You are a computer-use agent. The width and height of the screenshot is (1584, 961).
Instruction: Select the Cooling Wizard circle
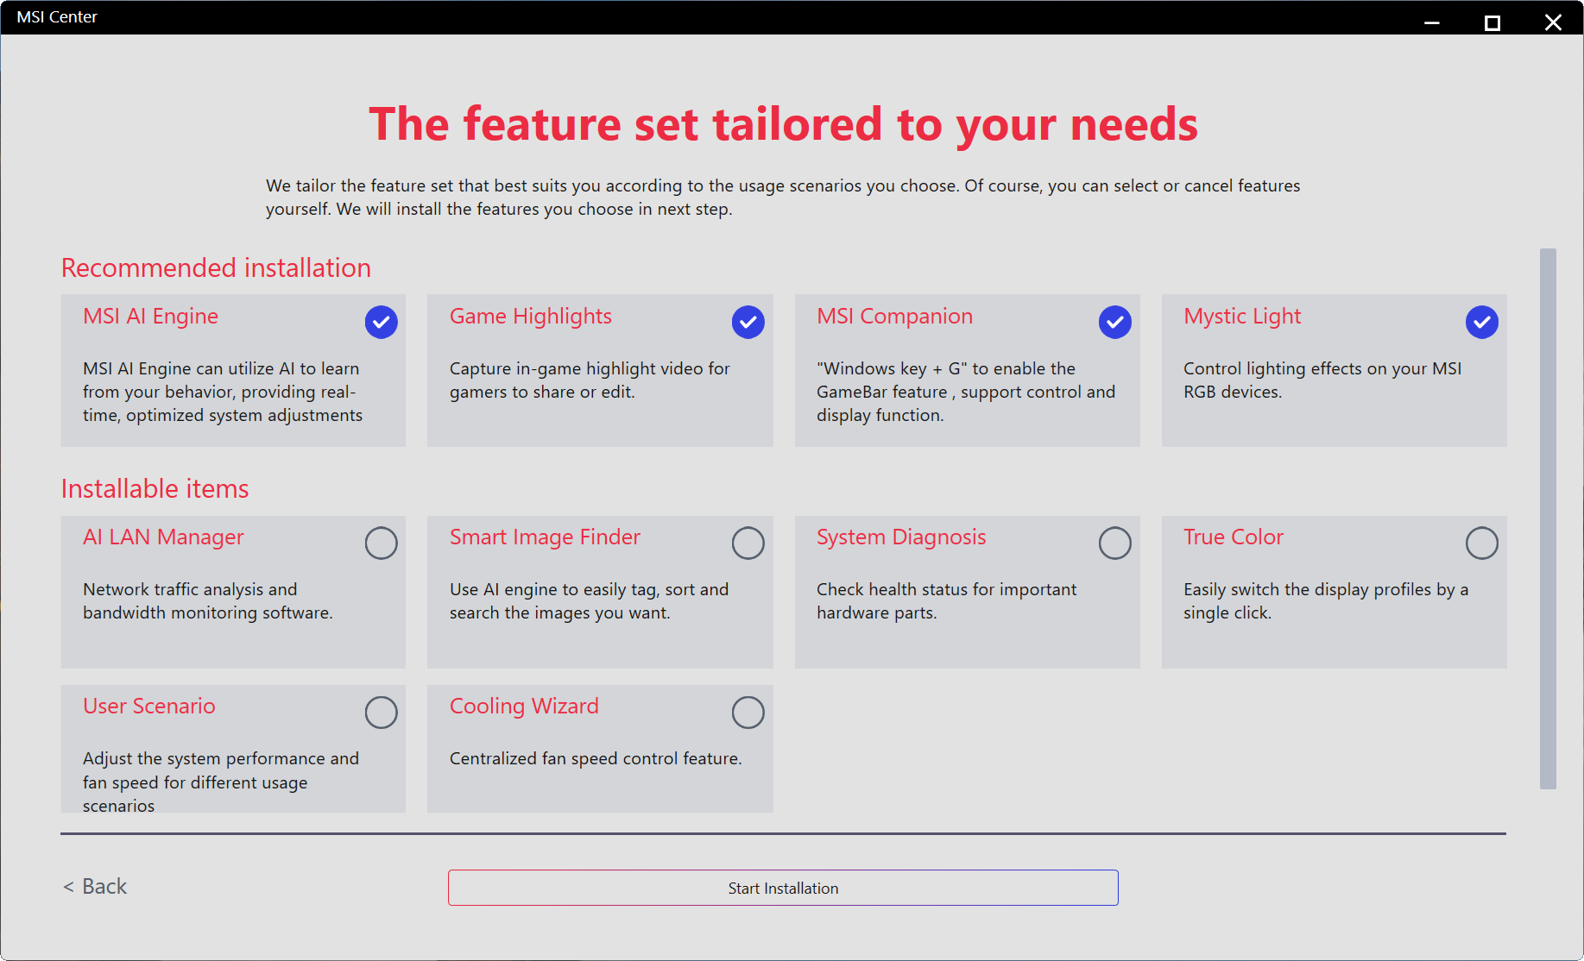click(x=748, y=712)
